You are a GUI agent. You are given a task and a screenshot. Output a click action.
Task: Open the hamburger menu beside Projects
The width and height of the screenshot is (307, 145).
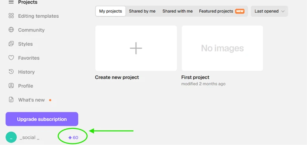tap(11, 2)
